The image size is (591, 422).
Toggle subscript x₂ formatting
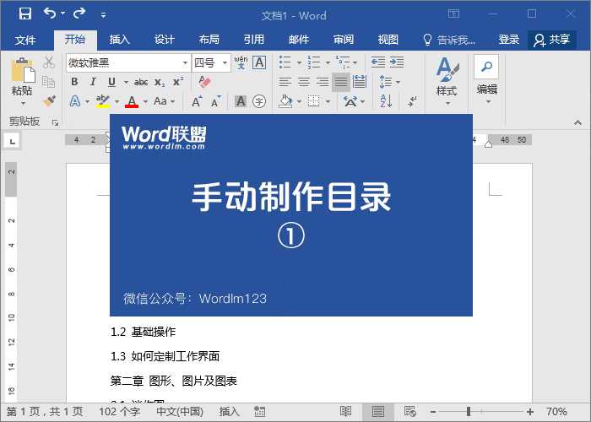(160, 82)
